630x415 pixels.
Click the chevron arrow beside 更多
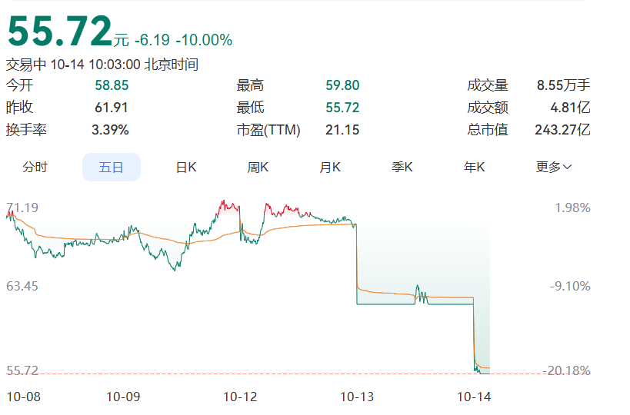[568, 167]
